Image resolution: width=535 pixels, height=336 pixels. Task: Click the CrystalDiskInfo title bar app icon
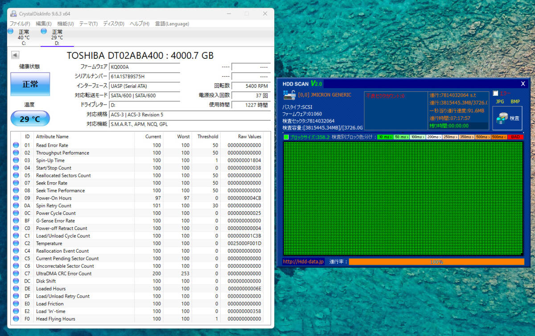click(x=14, y=13)
